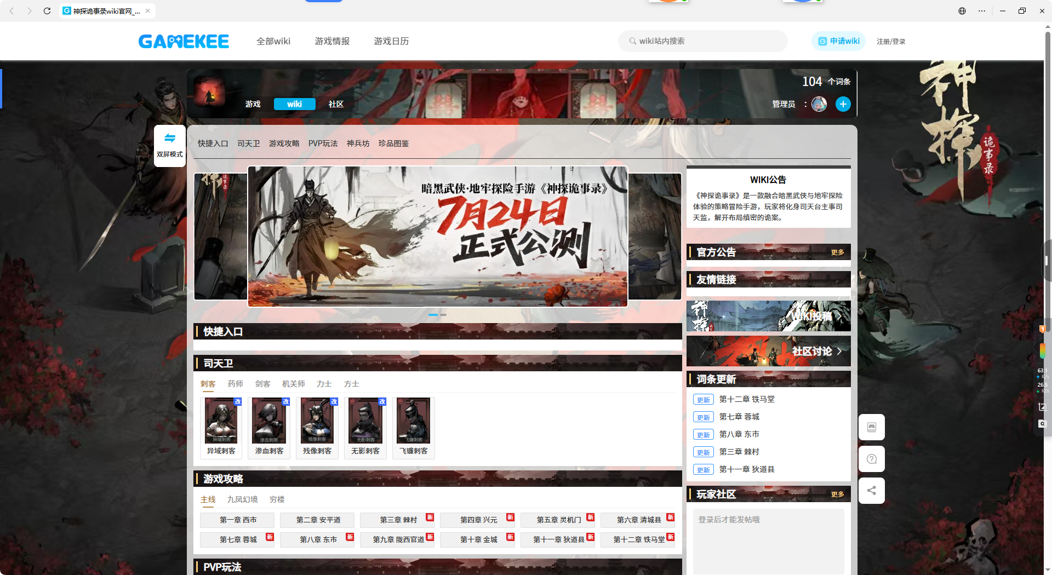Switch to the 游戏 tab in the banner

[253, 104]
